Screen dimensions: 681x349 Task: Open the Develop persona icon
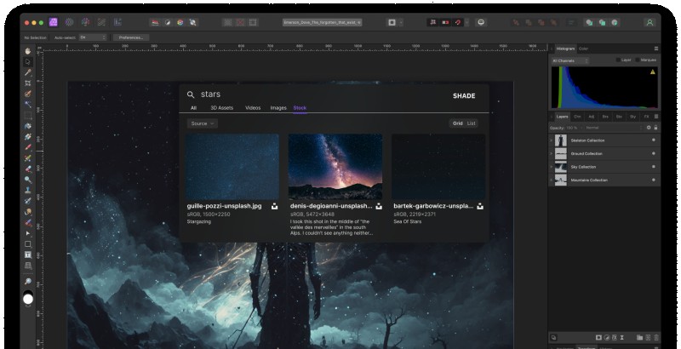tap(86, 22)
